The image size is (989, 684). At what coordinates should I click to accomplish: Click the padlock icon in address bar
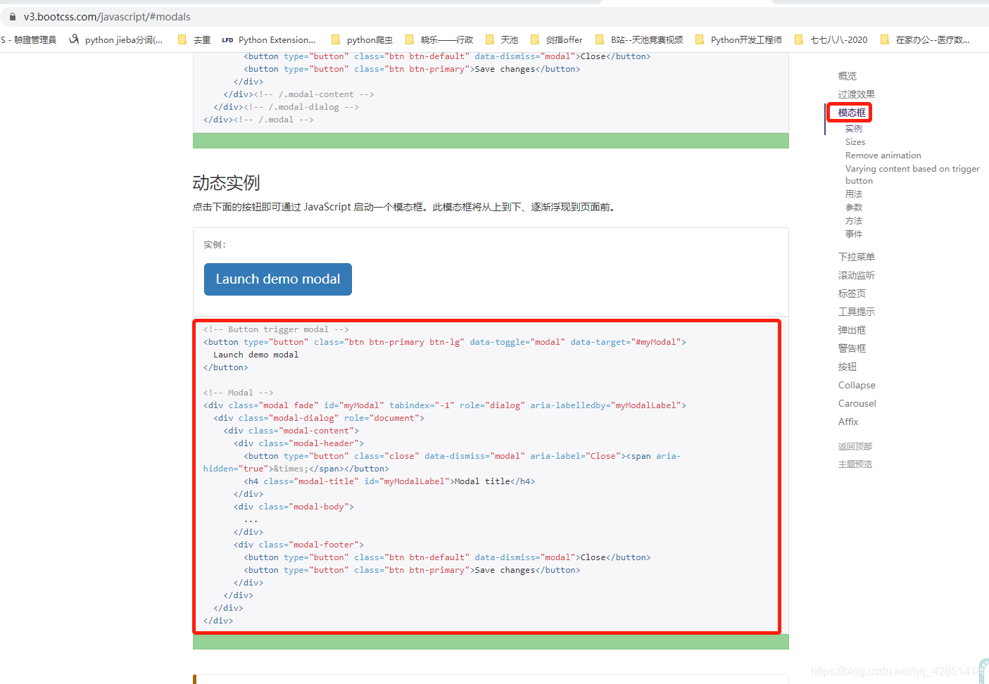click(x=13, y=16)
